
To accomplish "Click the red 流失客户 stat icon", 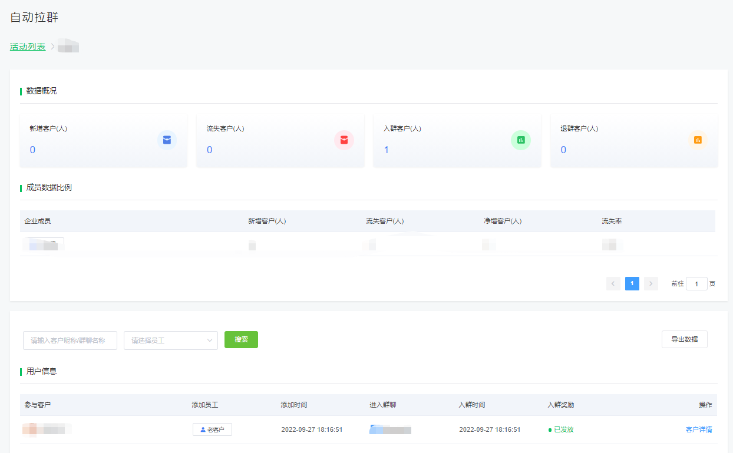I will 344,140.
